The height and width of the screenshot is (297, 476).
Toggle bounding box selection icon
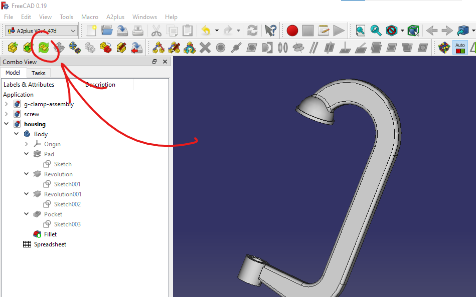click(413, 31)
